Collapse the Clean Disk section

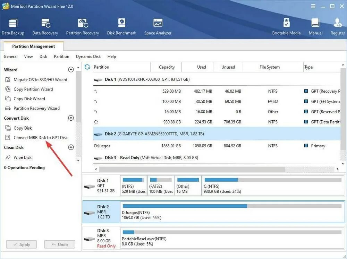(71, 147)
